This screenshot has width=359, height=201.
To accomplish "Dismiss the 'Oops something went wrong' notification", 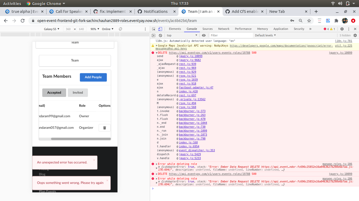I will coord(107,180).
